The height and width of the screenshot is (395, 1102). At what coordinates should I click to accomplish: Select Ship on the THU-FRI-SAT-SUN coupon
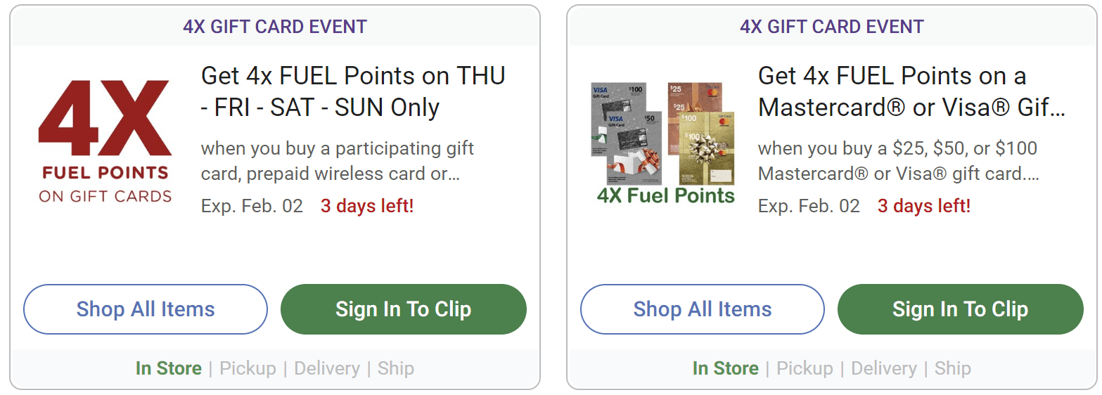point(396,368)
